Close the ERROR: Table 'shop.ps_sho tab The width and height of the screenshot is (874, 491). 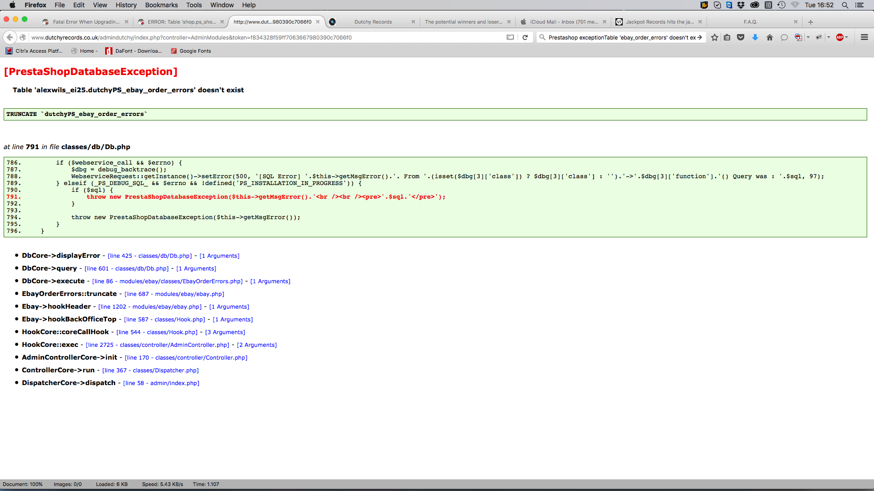(x=222, y=22)
